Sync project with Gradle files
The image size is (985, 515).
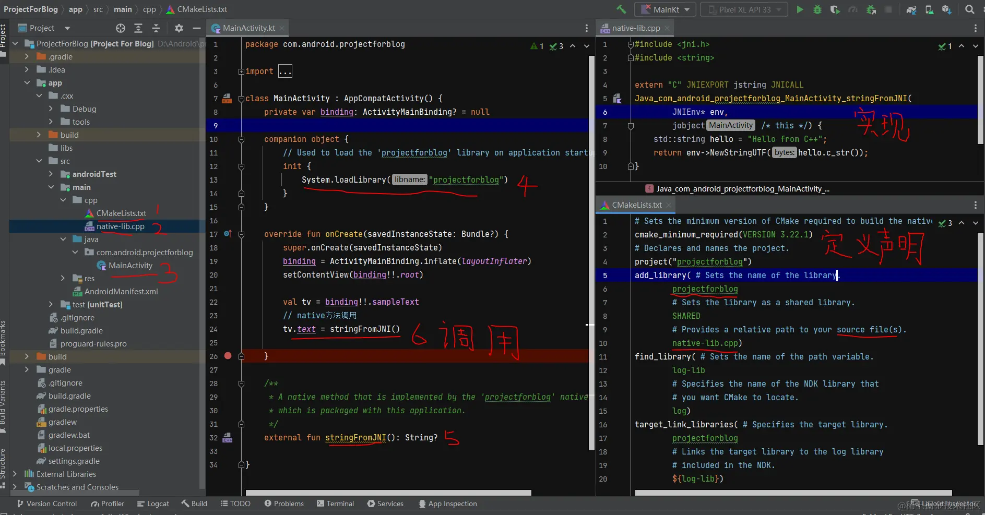[x=911, y=9]
